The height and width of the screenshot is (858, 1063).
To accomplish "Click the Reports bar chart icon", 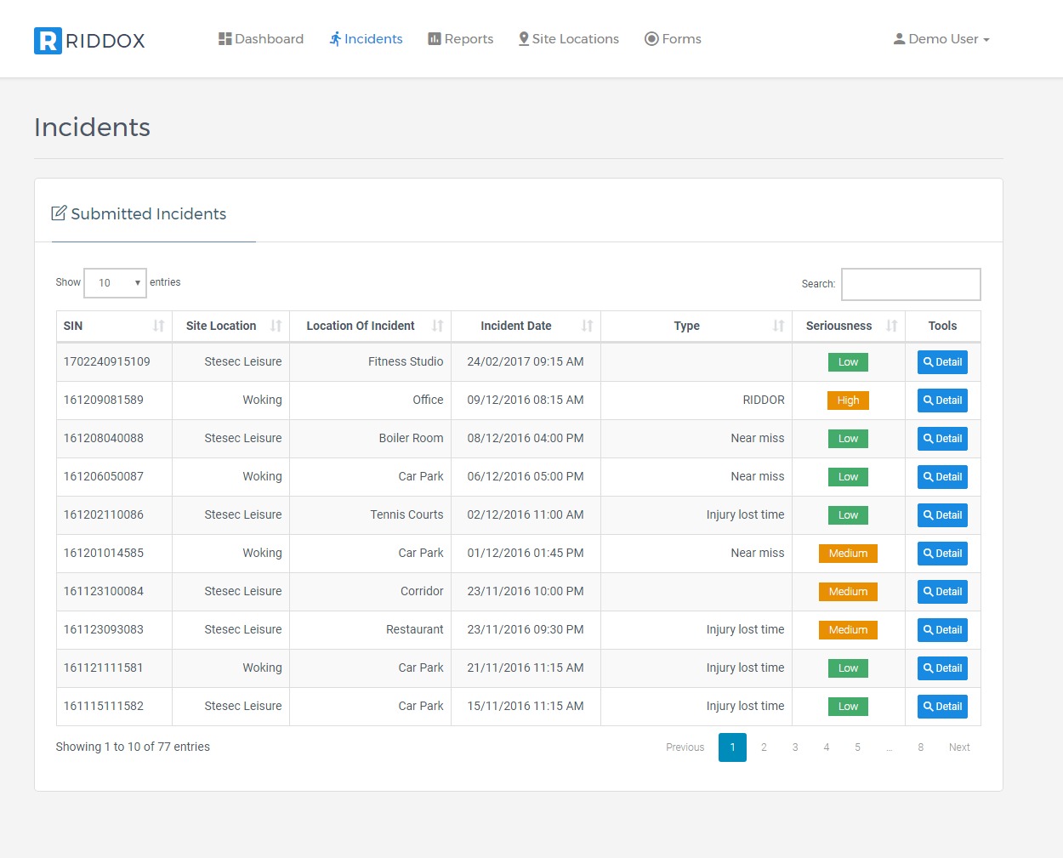I will (435, 39).
